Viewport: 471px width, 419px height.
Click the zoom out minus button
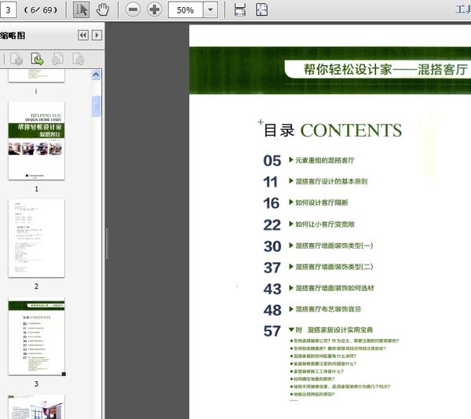pyautogui.click(x=133, y=10)
